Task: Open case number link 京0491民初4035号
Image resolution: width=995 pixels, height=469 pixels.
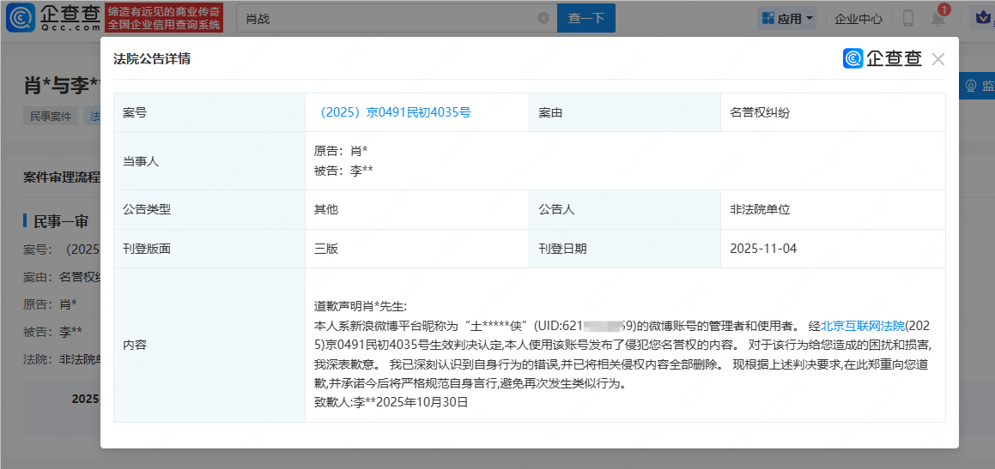Action: pos(394,112)
